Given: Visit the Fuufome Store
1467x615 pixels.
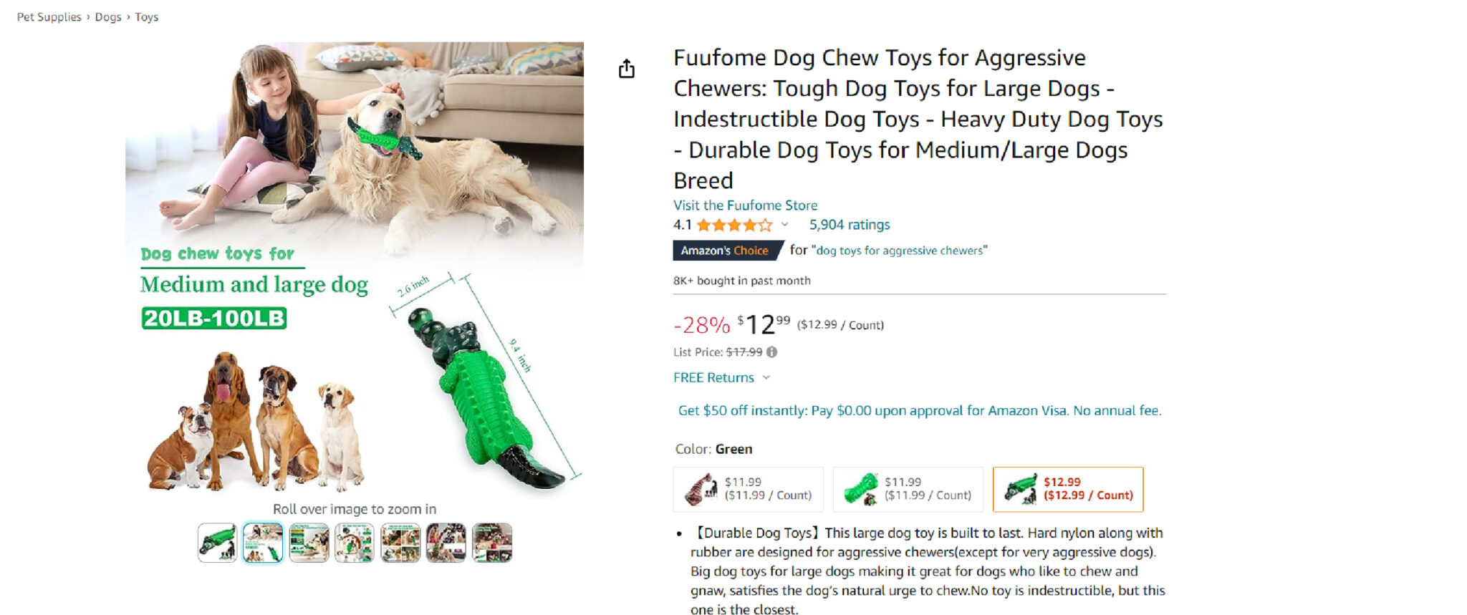Looking at the screenshot, I should 745,205.
